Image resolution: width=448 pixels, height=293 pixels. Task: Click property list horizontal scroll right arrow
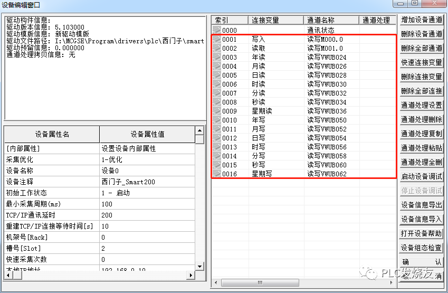pos(191,275)
